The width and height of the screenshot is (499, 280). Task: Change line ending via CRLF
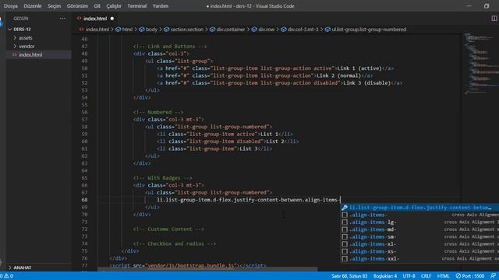point(426,276)
